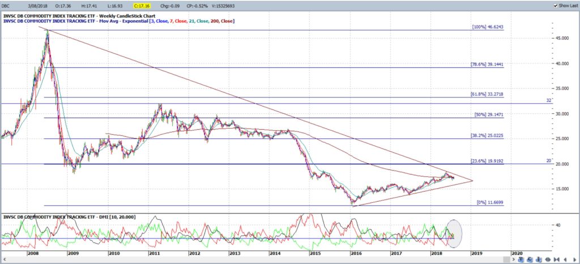
Task: Click the [100%] 46.6243 Fibonacci label
Action: click(x=488, y=27)
